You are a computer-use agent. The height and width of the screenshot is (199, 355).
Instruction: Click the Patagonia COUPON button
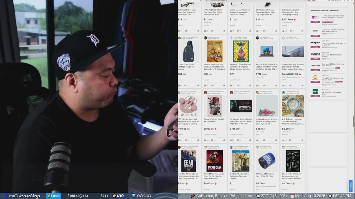[x=315, y=47]
